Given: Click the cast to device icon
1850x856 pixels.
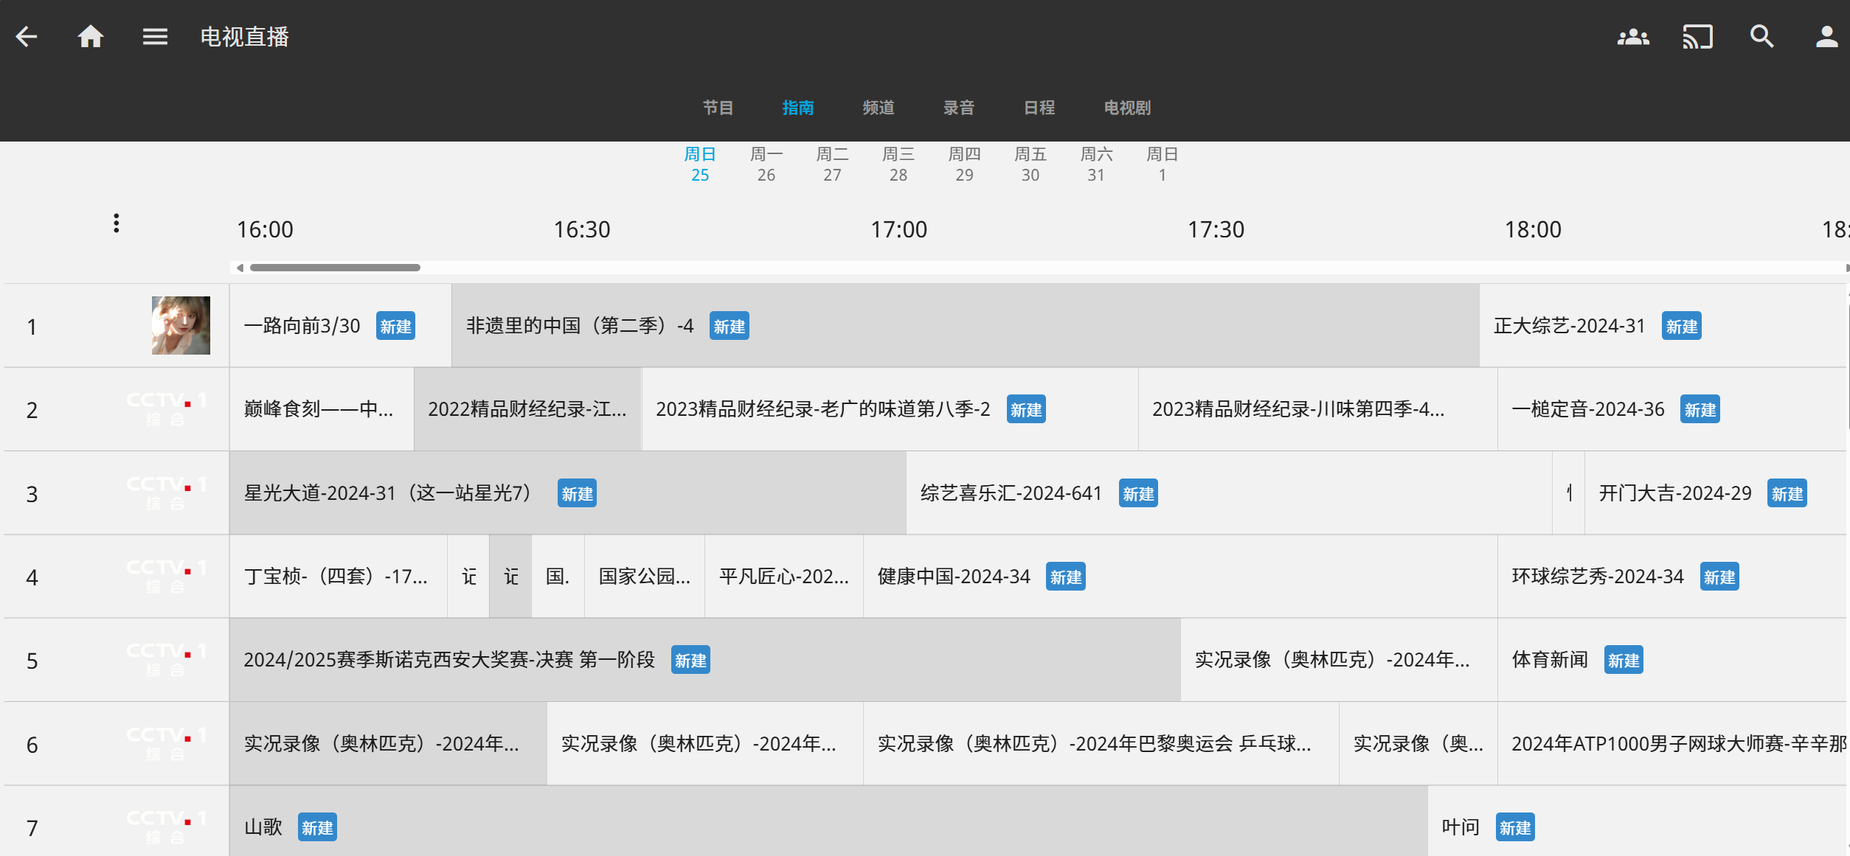Looking at the screenshot, I should click(1697, 37).
